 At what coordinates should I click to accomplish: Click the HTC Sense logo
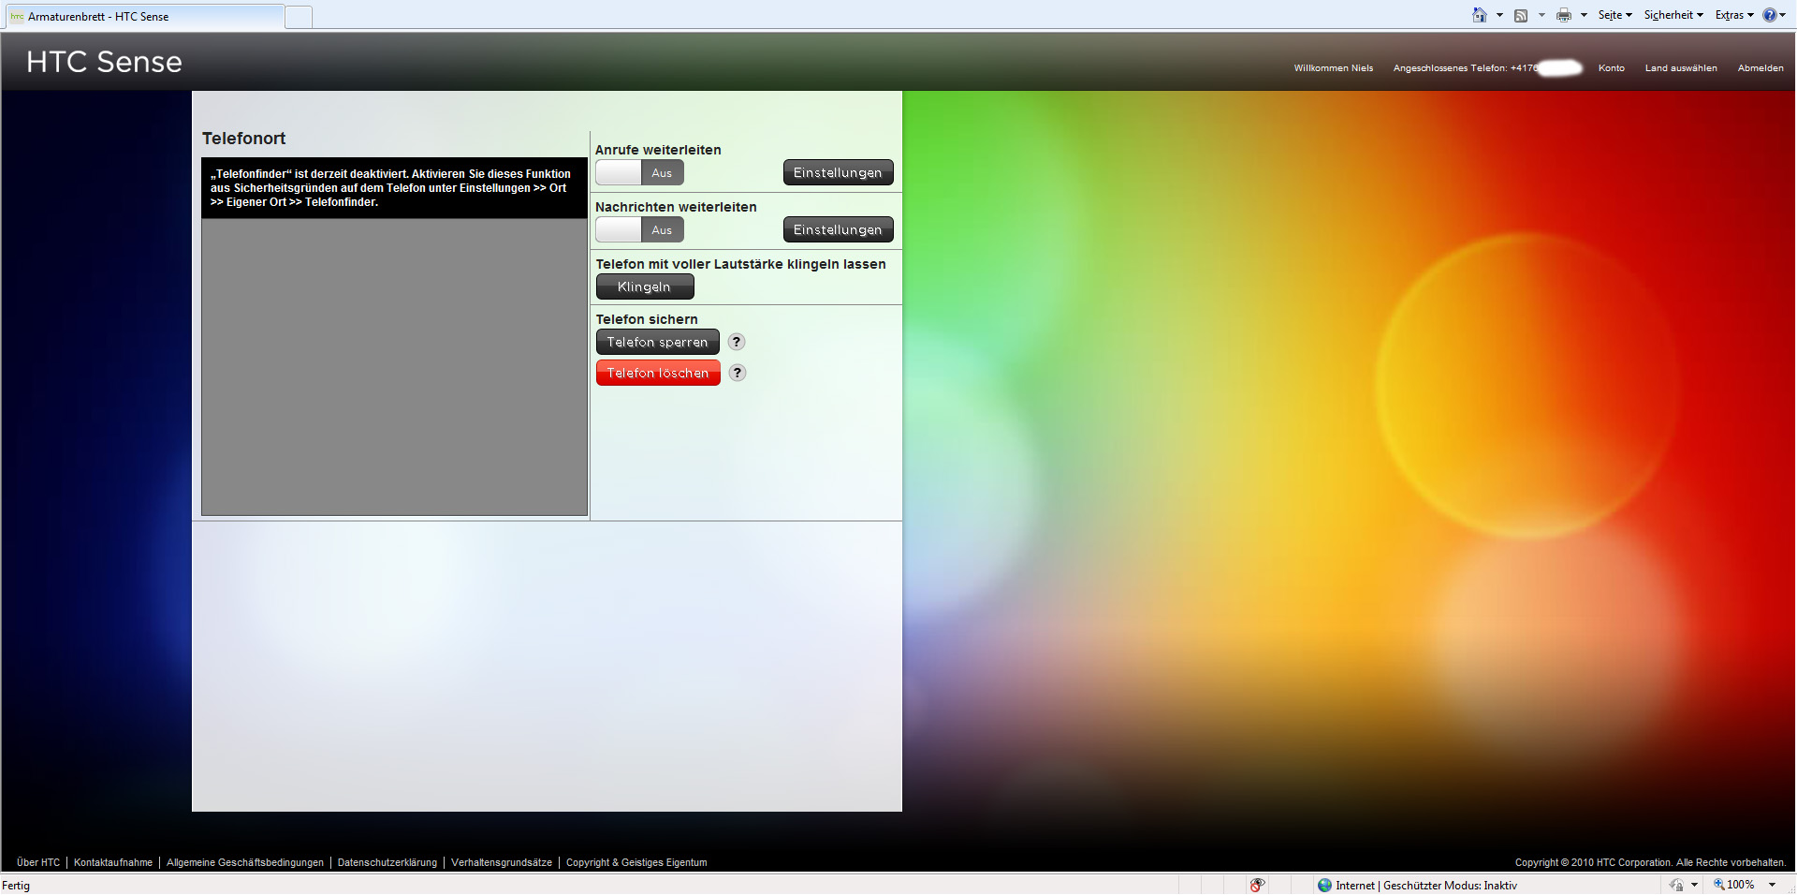point(104,62)
